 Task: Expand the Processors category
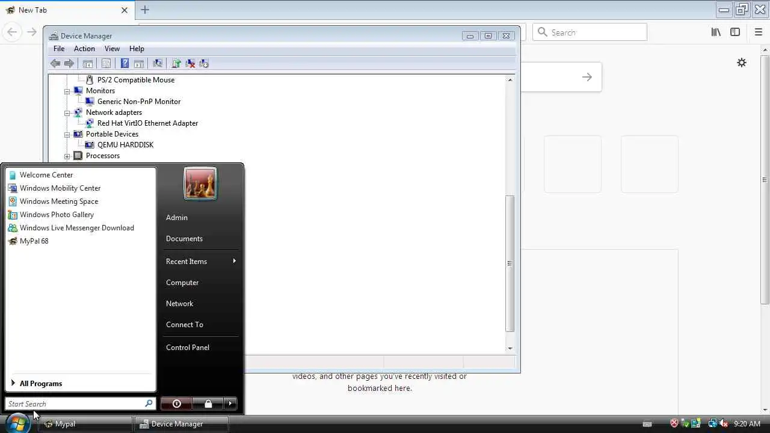pyautogui.click(x=67, y=156)
